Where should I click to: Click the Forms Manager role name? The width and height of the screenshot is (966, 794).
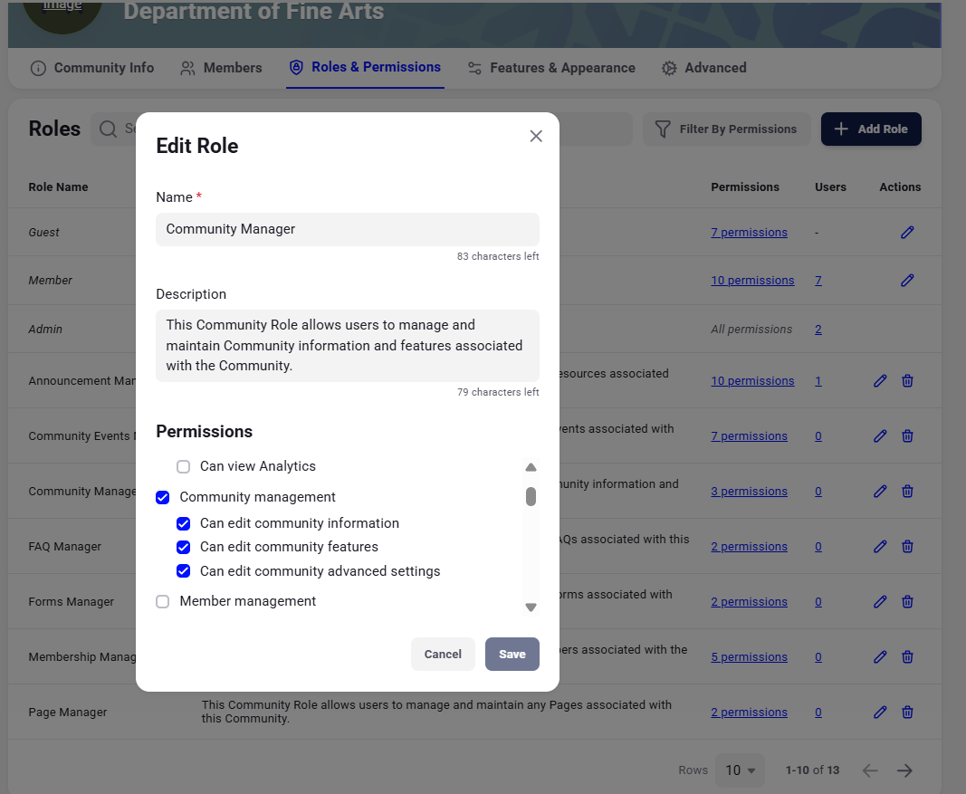coord(72,602)
